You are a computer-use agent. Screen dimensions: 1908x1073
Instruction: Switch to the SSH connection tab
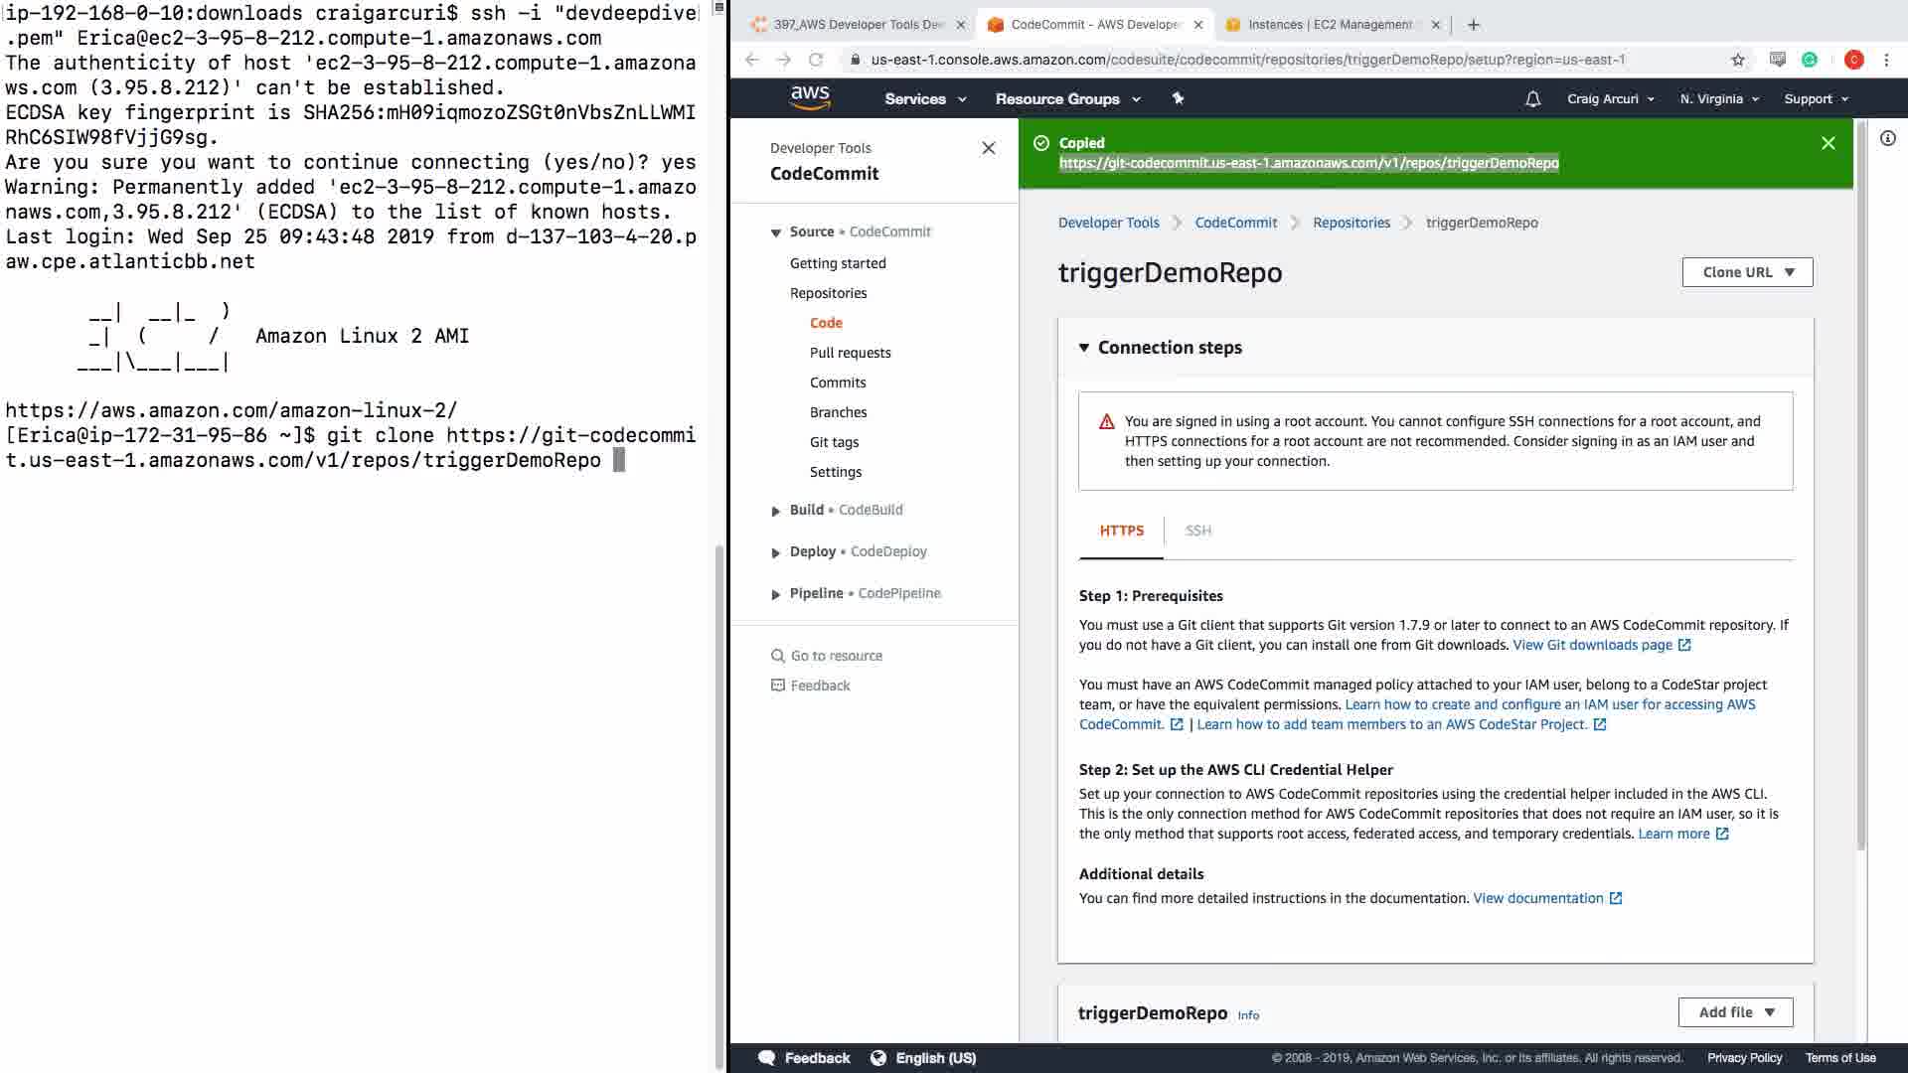pos(1197,531)
